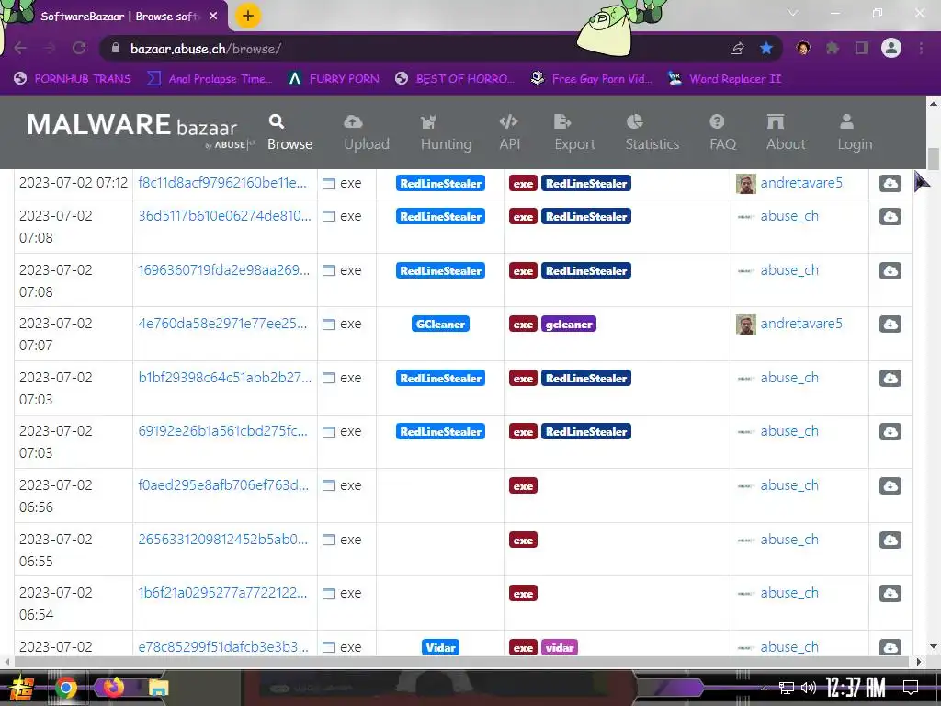Image resolution: width=941 pixels, height=706 pixels.
Task: Open Chrome from the taskbar
Action: click(x=65, y=688)
